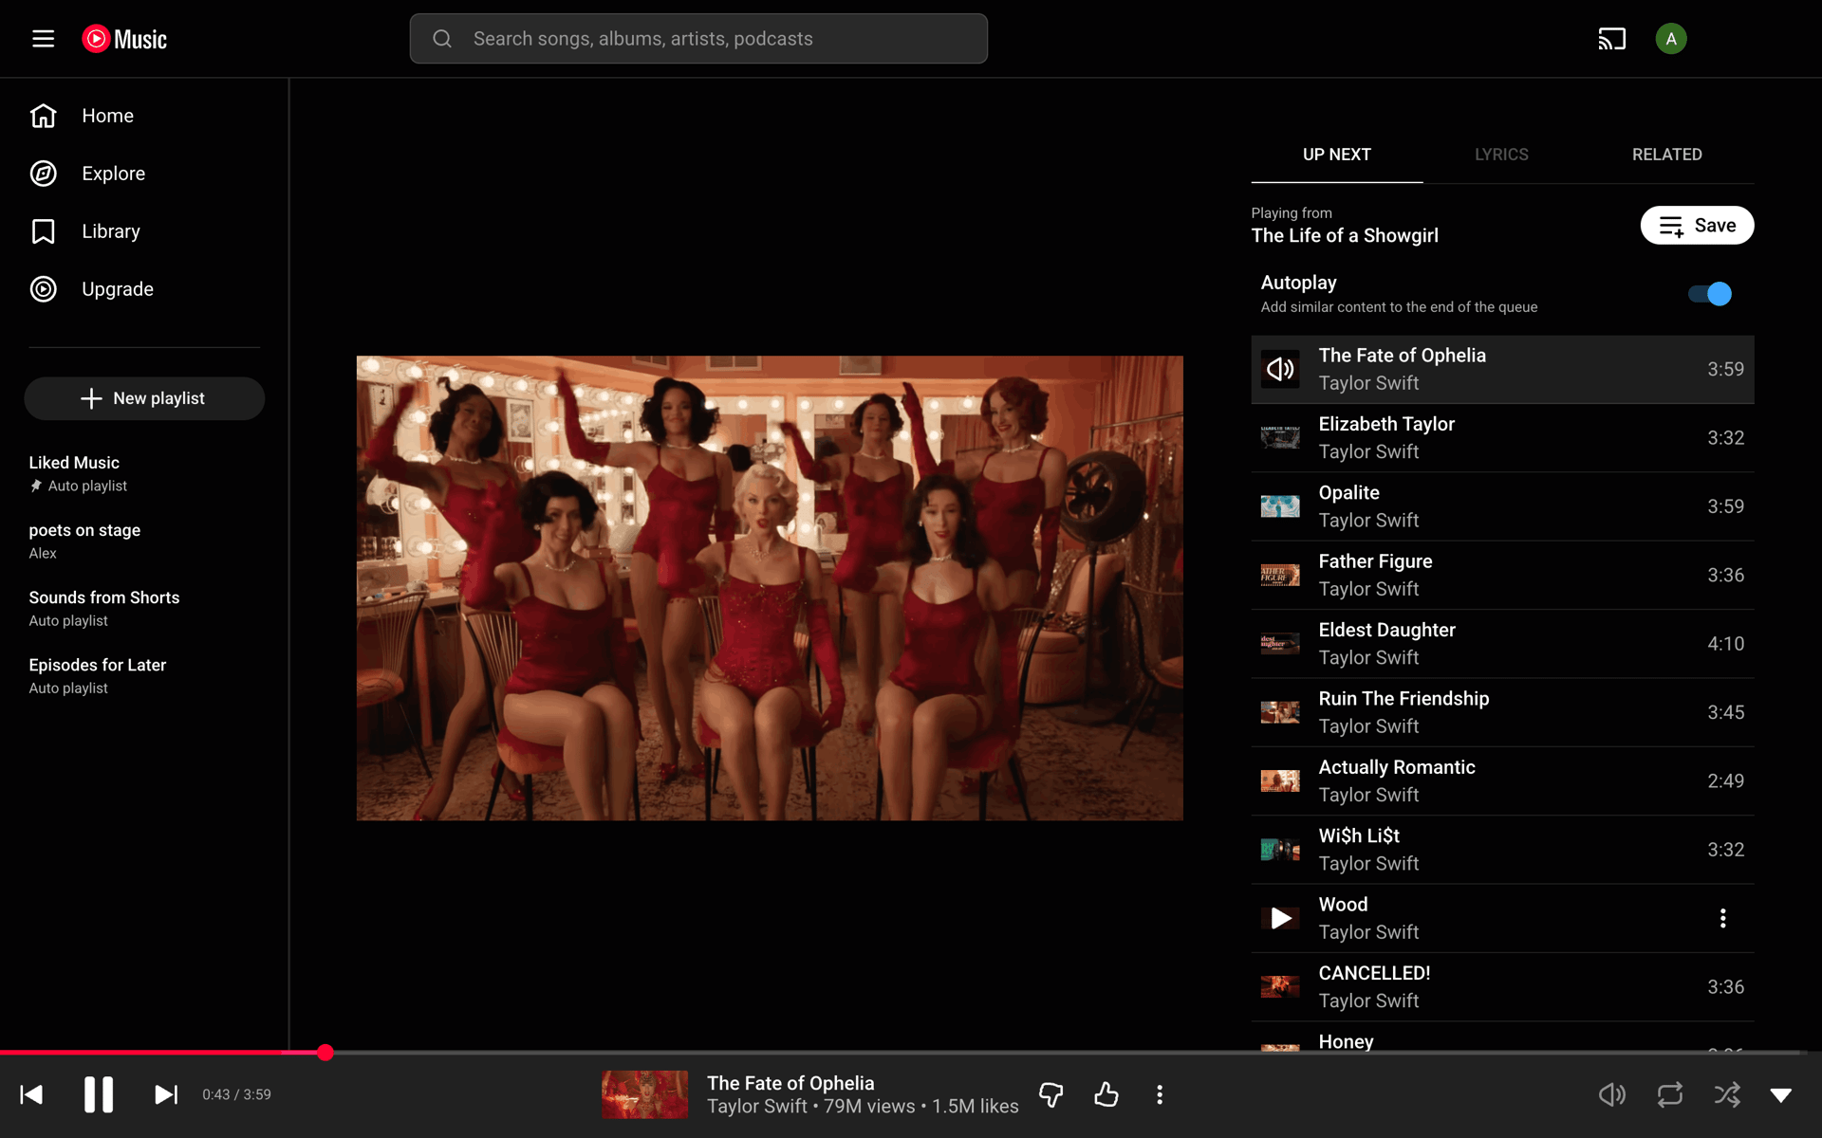This screenshot has height=1138, width=1822.
Task: Click Actually Romantic thumbnail in queue
Action: 1280,781
